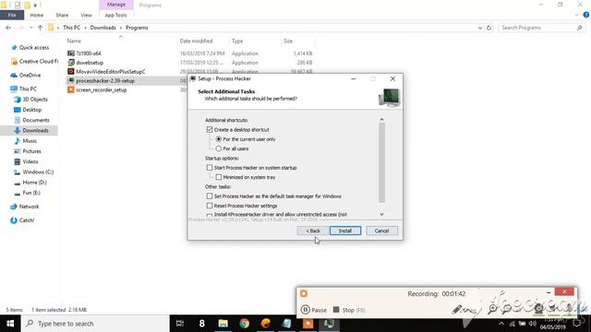Launch Firefox from the taskbar

click(266, 324)
